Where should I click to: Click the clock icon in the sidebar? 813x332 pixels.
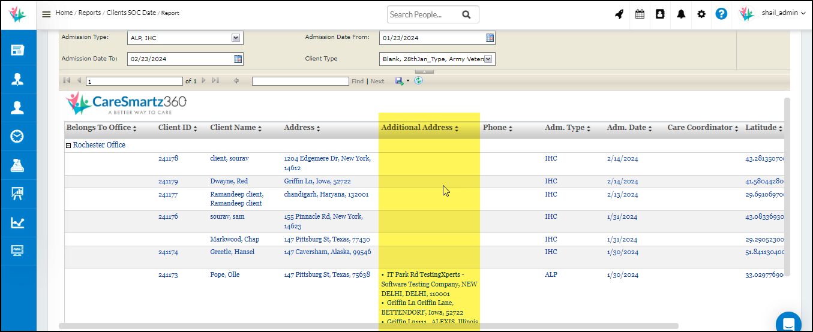pos(17,137)
